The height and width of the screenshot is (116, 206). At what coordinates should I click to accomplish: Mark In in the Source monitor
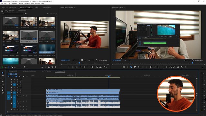(x=69, y=67)
